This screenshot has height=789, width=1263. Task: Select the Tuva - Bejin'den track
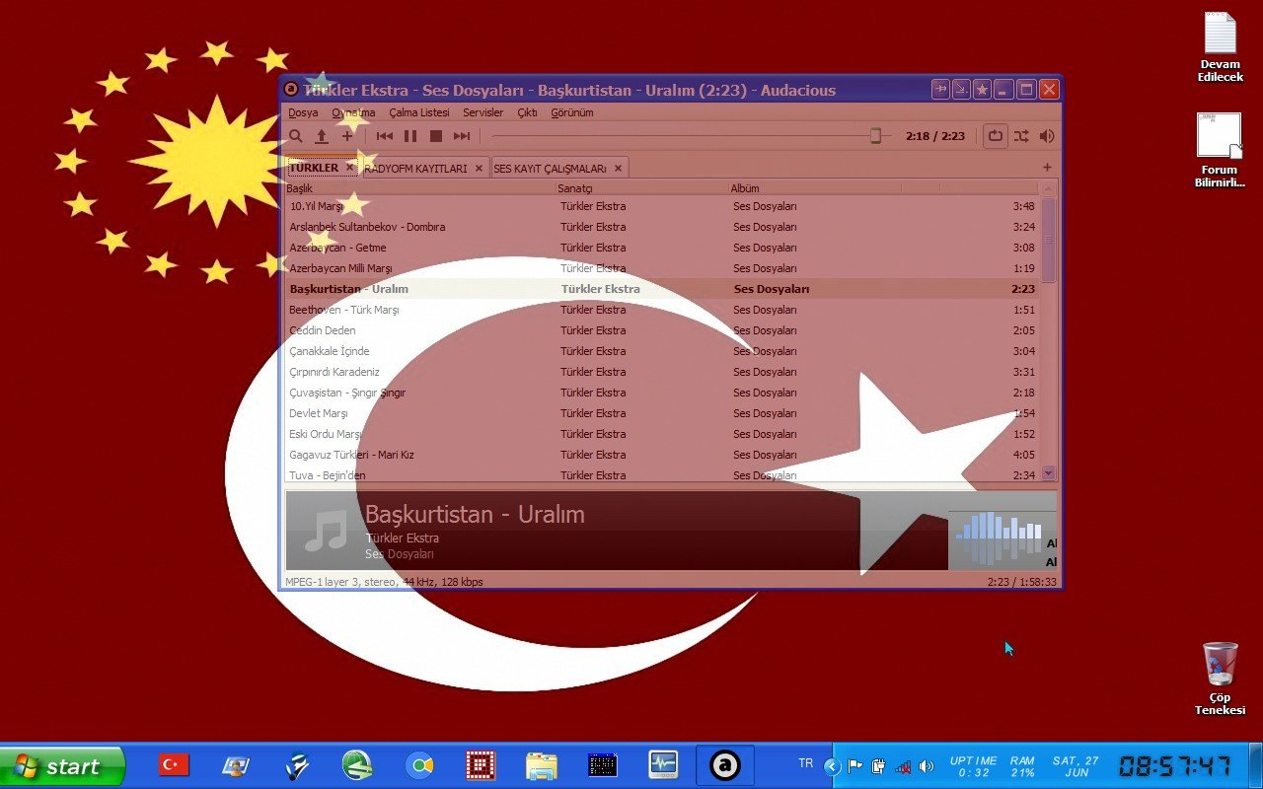[662, 474]
